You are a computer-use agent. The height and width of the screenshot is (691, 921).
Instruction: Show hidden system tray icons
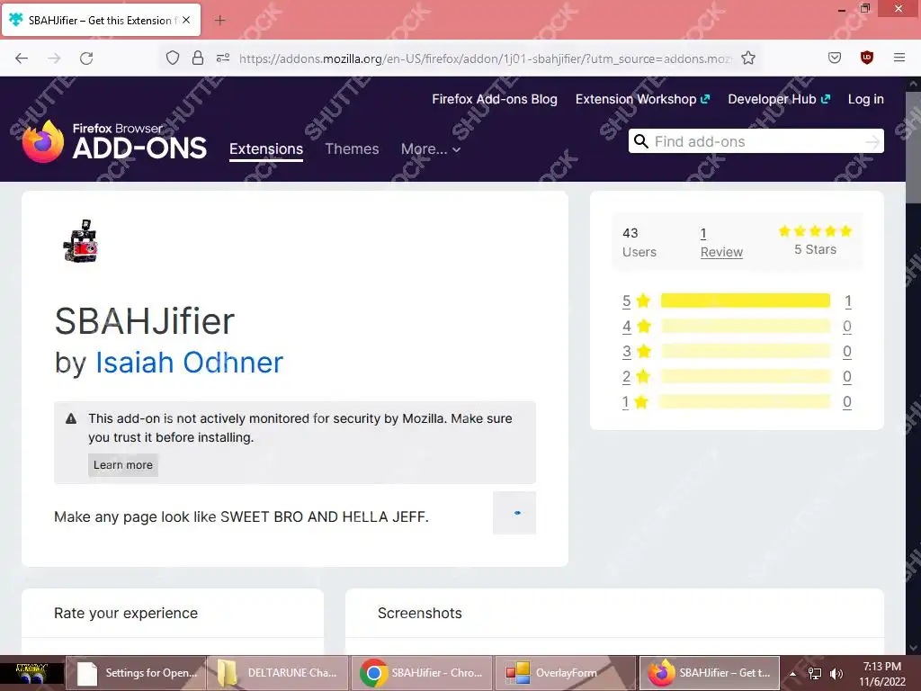(x=792, y=673)
